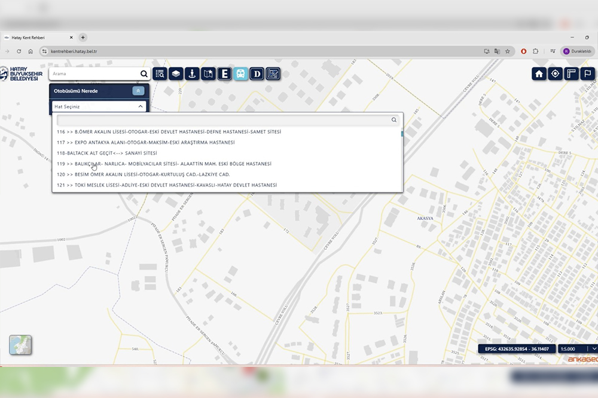The height and width of the screenshot is (398, 598).
Task: Select line 119 Balıkçılar-Narlıca route
Action: [164, 164]
